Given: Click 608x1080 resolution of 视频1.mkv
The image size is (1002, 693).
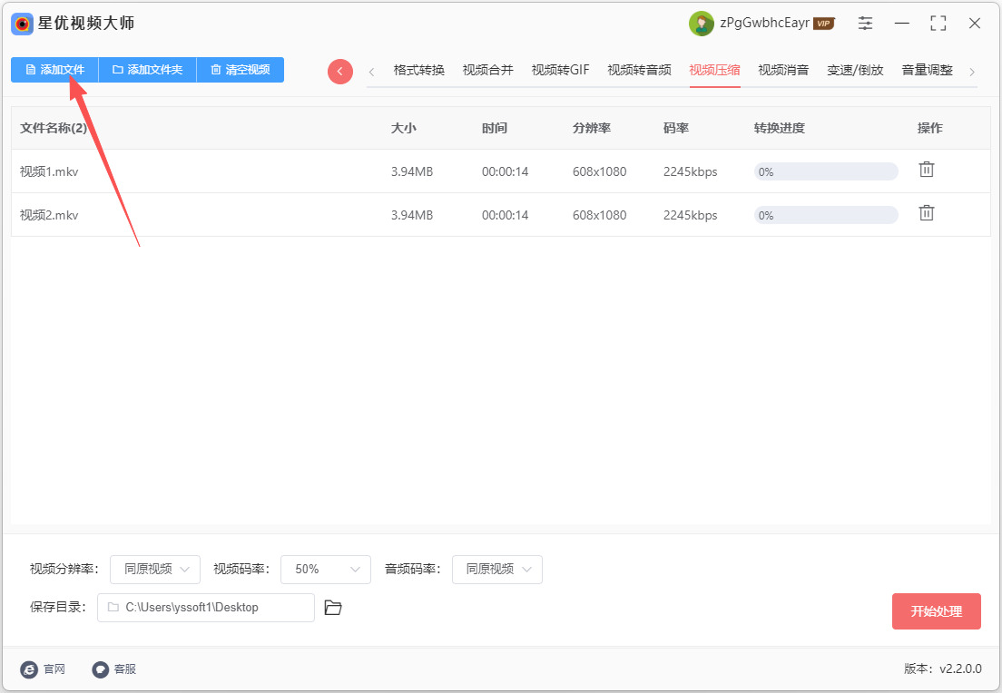Looking at the screenshot, I should tap(599, 171).
